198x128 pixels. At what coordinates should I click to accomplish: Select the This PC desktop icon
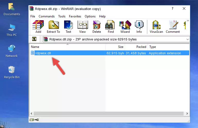coord(12,30)
